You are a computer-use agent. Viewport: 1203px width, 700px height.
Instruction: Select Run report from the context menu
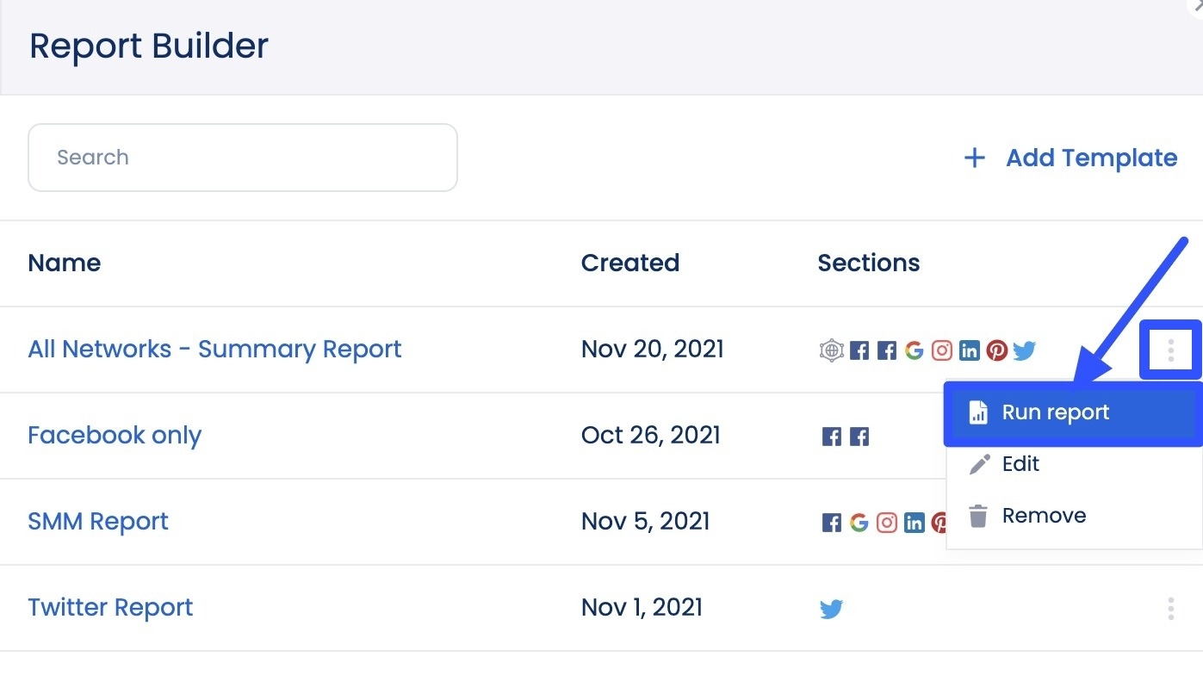[x=1055, y=412]
